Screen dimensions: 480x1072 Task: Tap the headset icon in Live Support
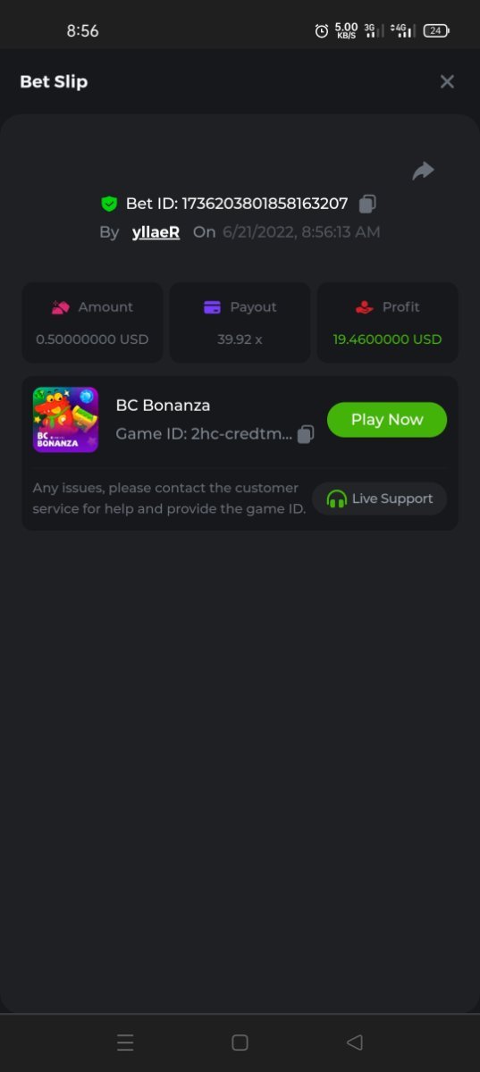337,499
